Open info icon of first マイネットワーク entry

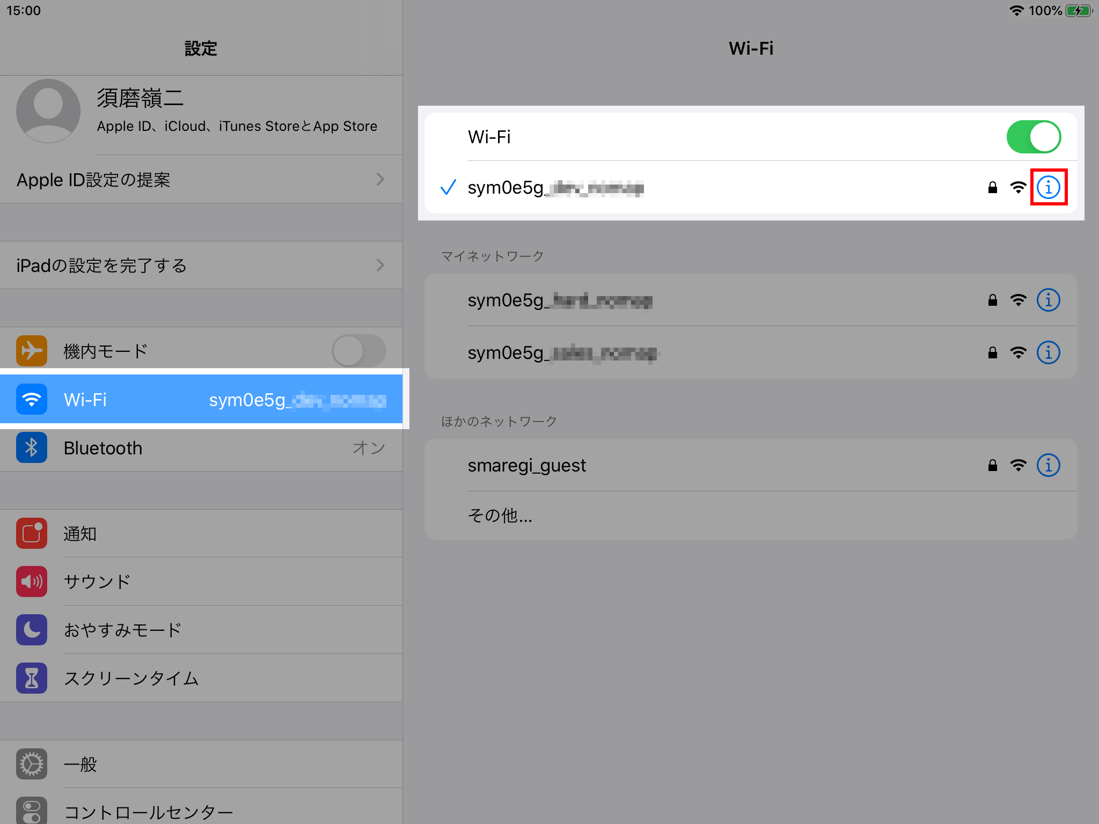(1048, 300)
